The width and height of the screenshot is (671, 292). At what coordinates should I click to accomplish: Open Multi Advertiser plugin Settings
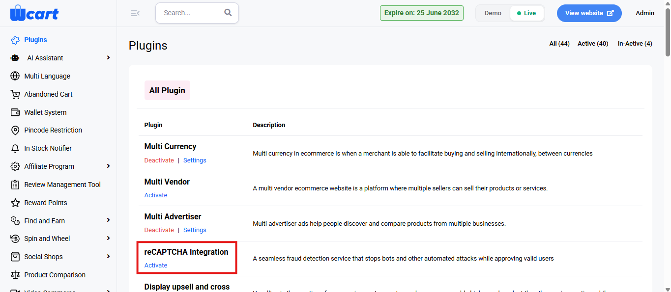195,230
